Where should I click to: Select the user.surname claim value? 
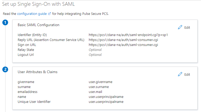[x=99, y=87]
